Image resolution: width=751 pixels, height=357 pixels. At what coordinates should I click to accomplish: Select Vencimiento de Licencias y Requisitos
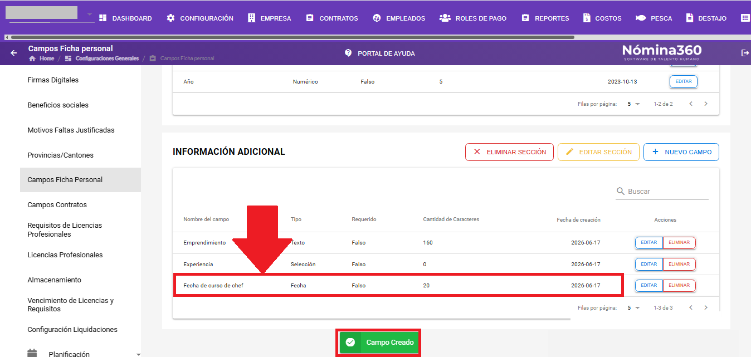pos(70,305)
